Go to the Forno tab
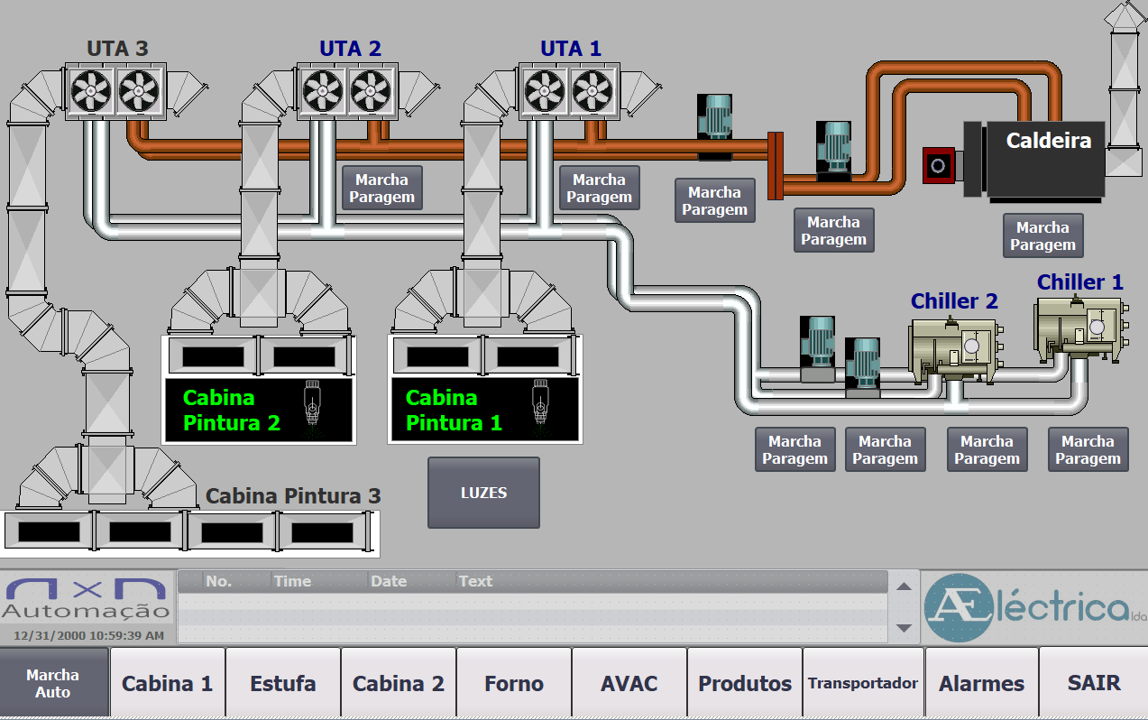 tap(514, 684)
